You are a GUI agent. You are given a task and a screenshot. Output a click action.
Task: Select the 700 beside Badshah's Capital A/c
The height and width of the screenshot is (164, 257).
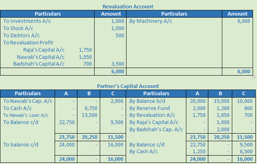point(87,64)
